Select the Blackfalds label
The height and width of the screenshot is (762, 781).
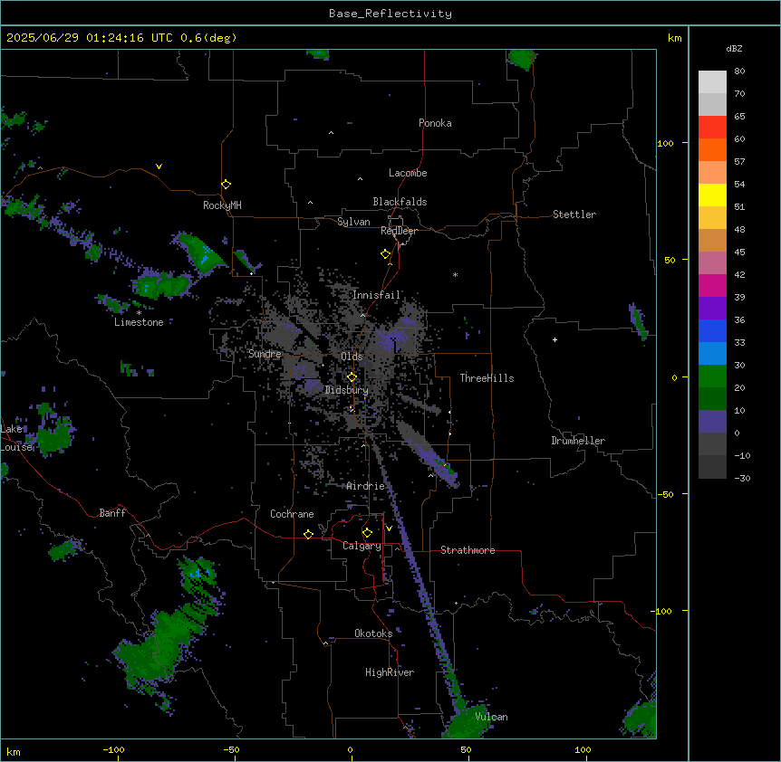[x=400, y=202]
